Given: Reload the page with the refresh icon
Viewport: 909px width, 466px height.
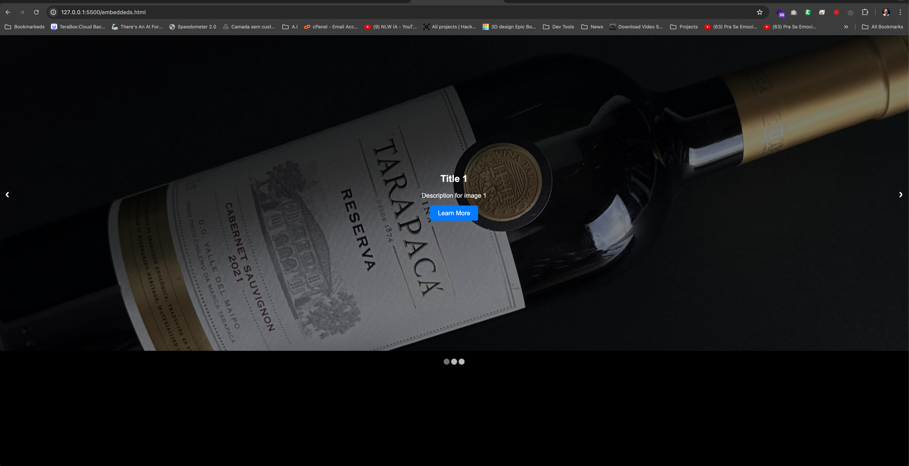Looking at the screenshot, I should click(x=36, y=12).
